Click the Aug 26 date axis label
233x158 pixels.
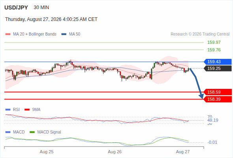(x=115, y=152)
